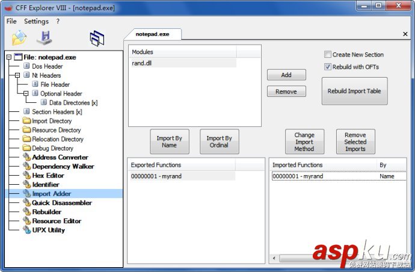This screenshot has width=415, height=272.
Task: Click the UPX Utility tool icon
Action: pyautogui.click(x=26, y=230)
